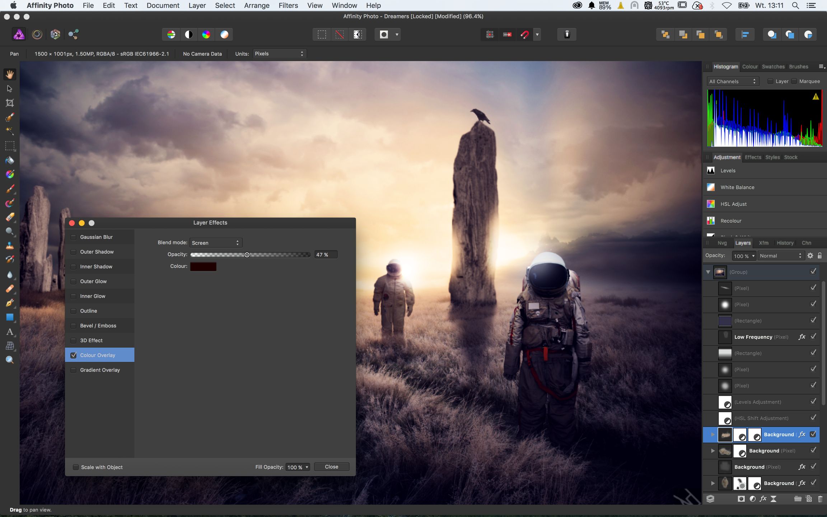
Task: Apply Auto Contrast from toolbar
Action: click(x=189, y=34)
